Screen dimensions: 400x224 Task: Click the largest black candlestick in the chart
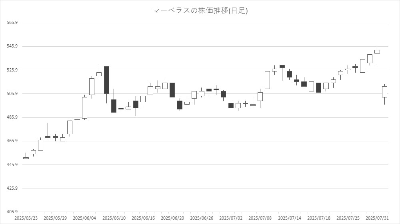pos(106,80)
